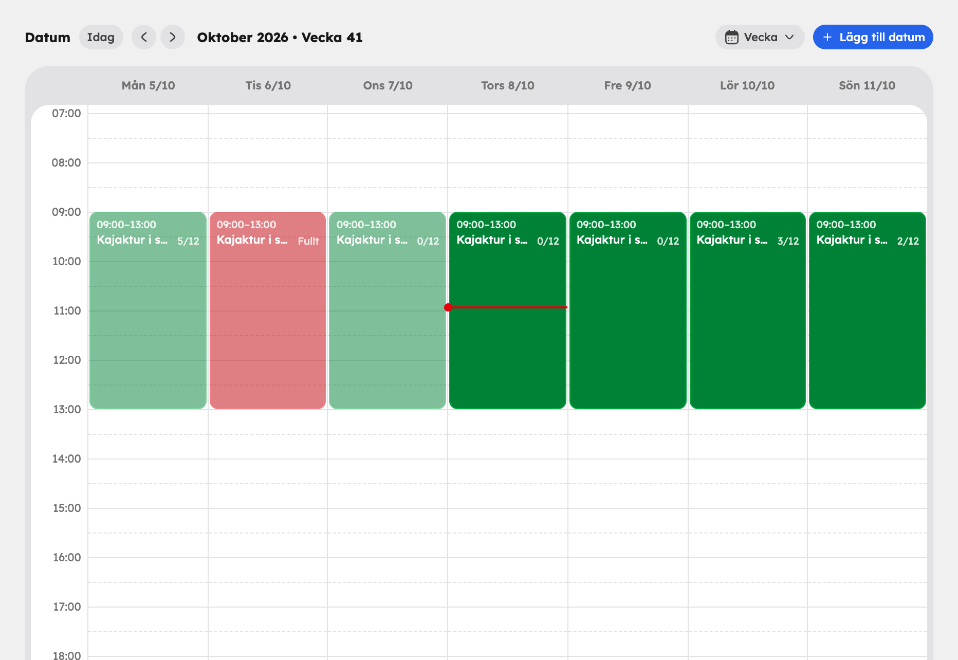Click the Fullt label on Tuesday's event

pos(308,241)
